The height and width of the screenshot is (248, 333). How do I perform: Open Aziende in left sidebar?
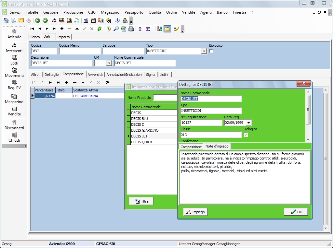pyautogui.click(x=14, y=34)
